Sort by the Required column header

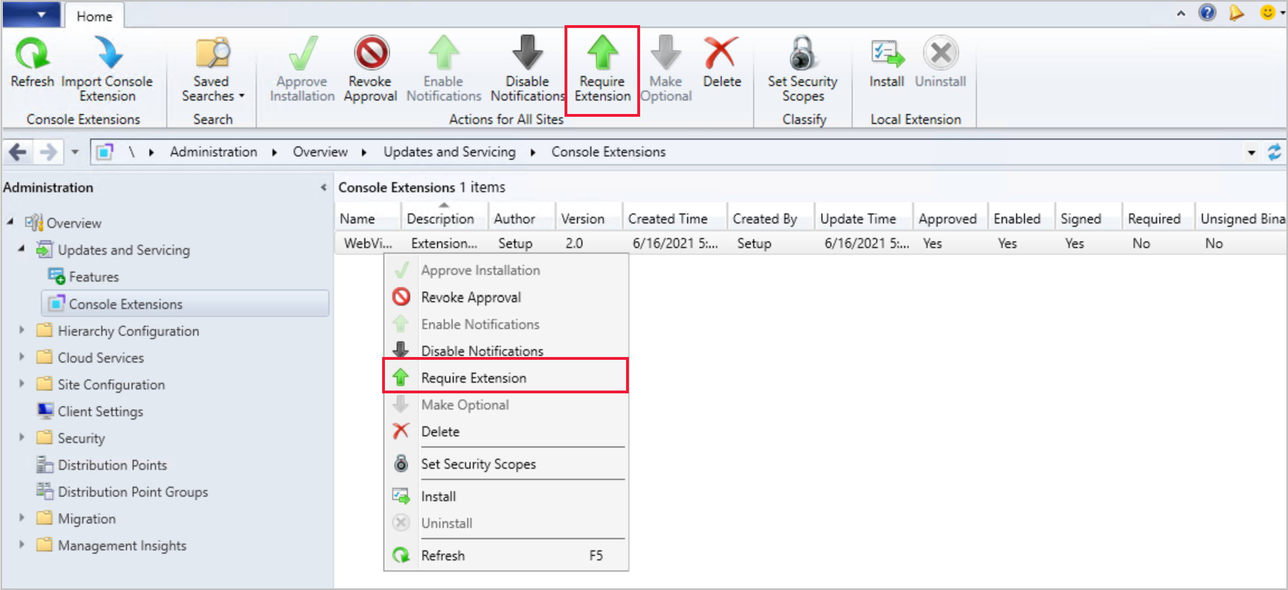(x=1158, y=218)
